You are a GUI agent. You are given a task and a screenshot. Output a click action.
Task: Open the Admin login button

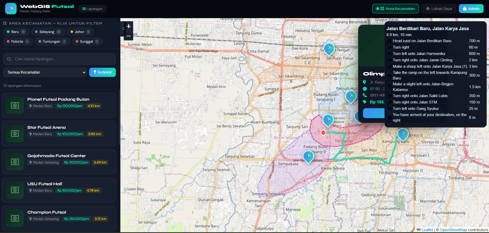coord(471,9)
